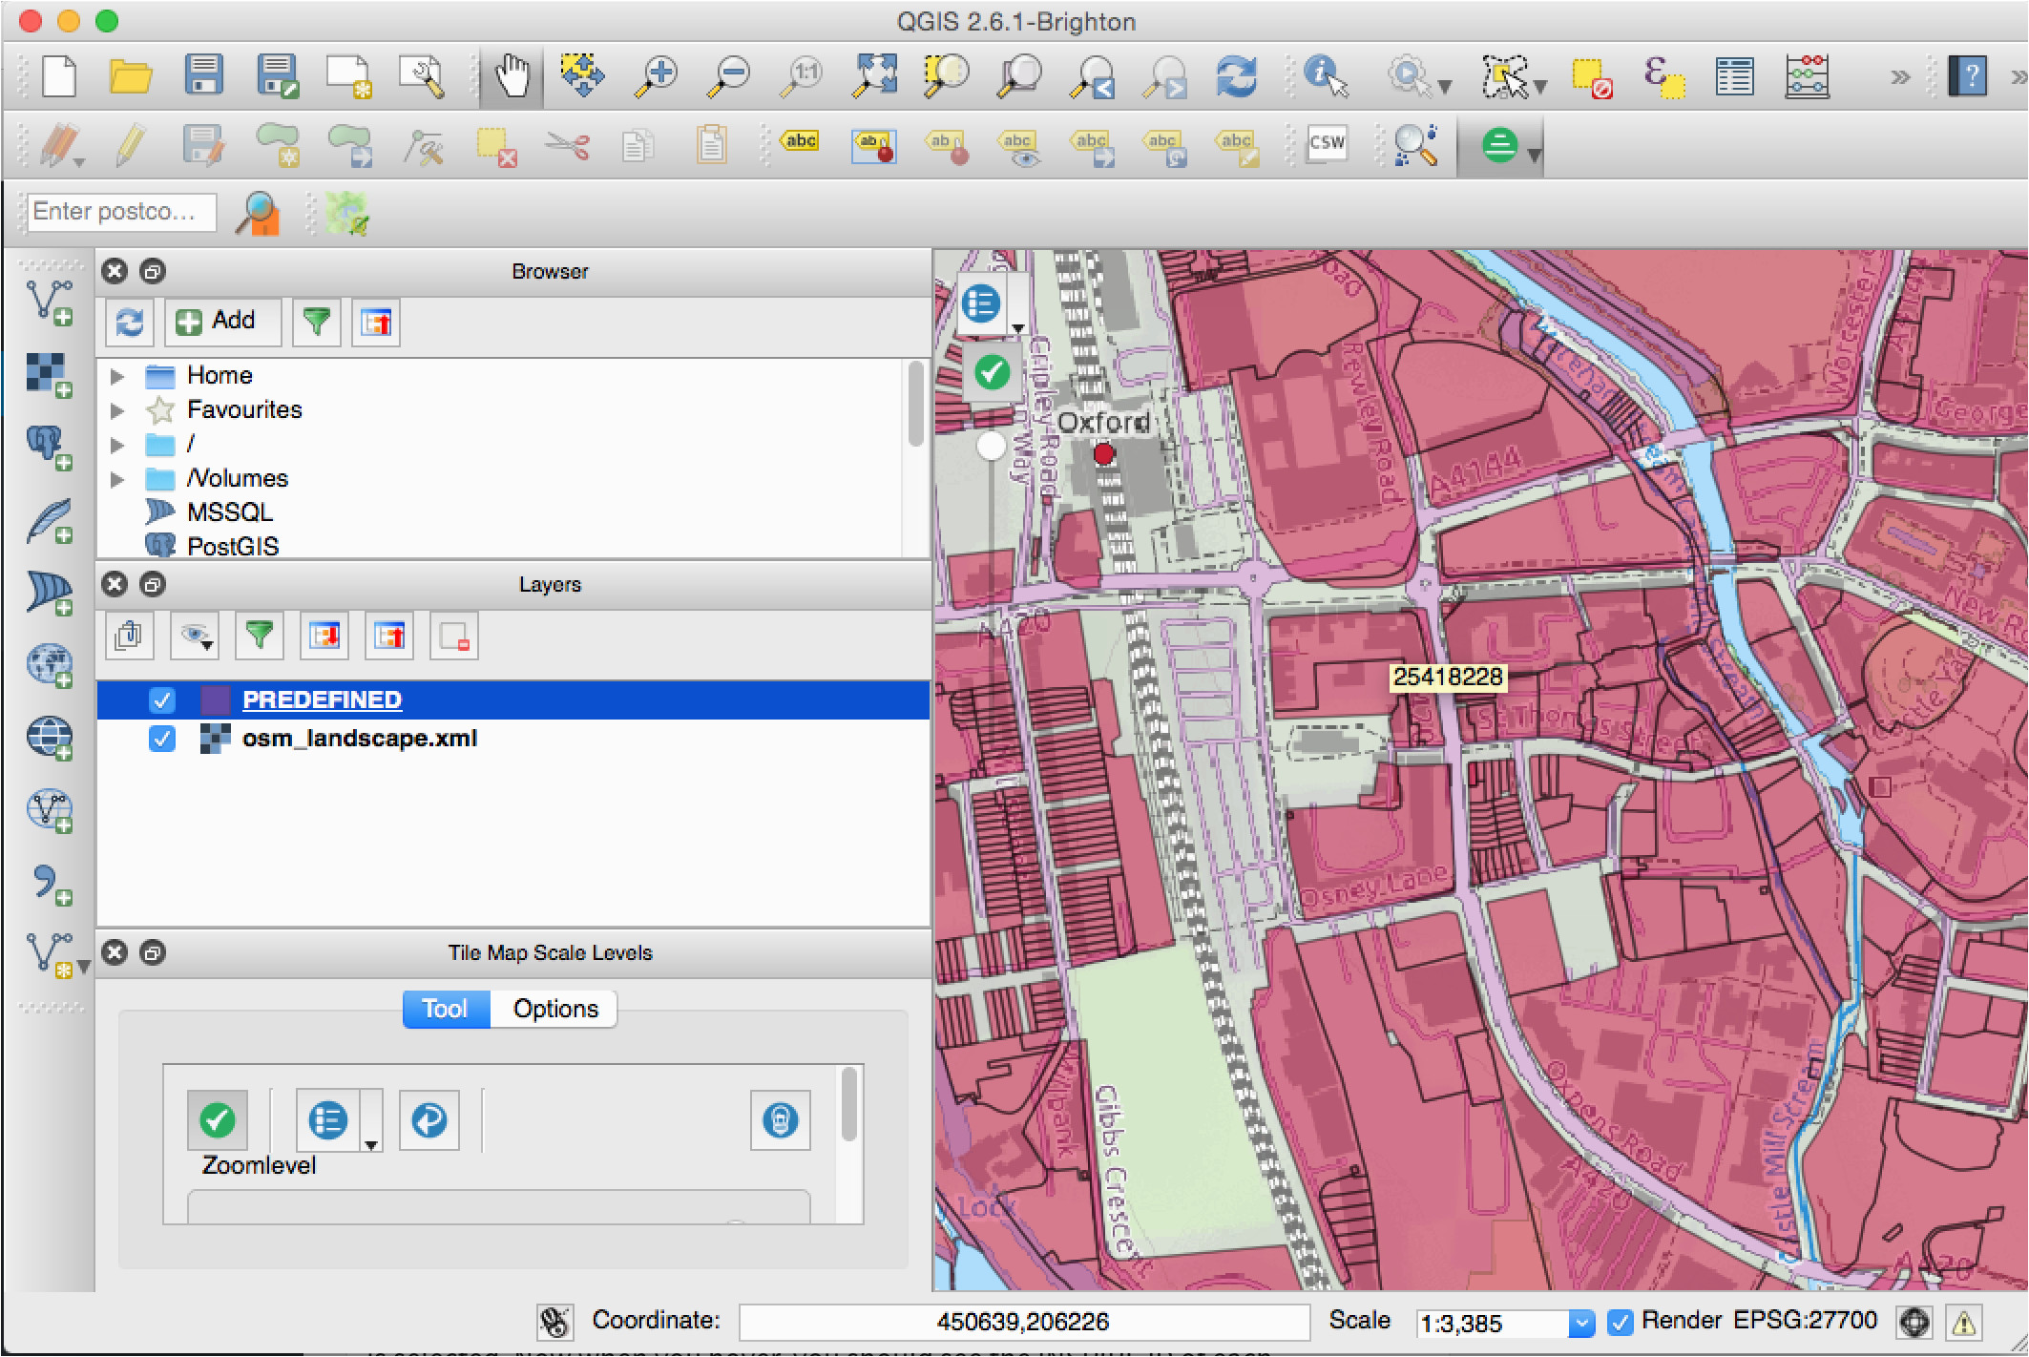Close the Tile Map Scale Levels panel
Image resolution: width=2029 pixels, height=1357 pixels.
tap(115, 952)
